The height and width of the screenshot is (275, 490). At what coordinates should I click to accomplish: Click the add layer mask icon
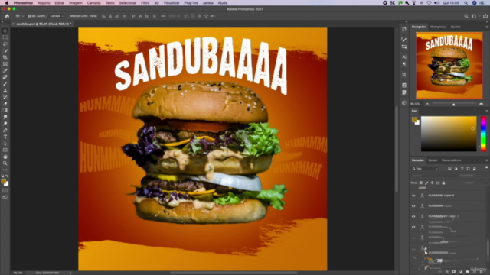[454, 272]
